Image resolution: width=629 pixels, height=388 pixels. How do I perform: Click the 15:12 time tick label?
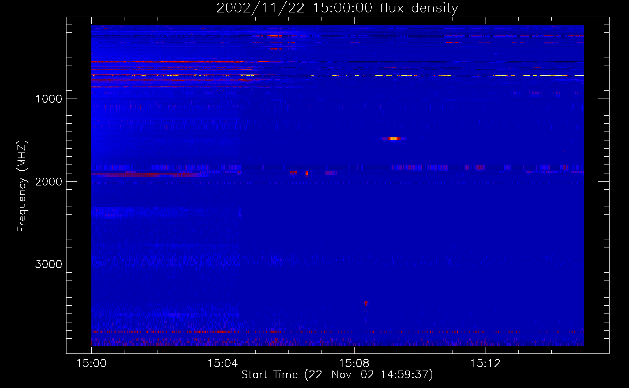pos(485,363)
